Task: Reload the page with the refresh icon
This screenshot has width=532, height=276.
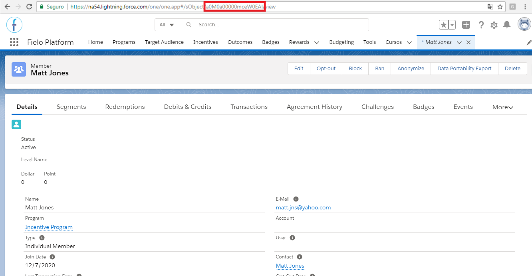Action: point(29,7)
